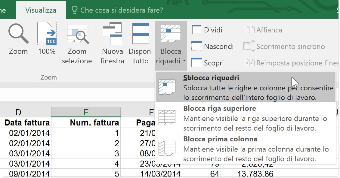
Task: Click the 'Che cosa si desidera fare?' search box
Action: (x=117, y=10)
